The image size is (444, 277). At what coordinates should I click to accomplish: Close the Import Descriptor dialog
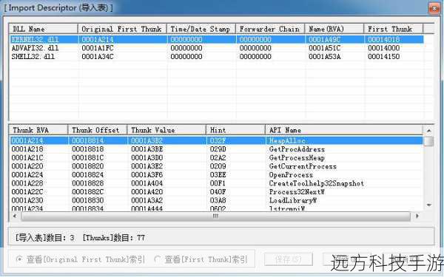[x=434, y=8]
